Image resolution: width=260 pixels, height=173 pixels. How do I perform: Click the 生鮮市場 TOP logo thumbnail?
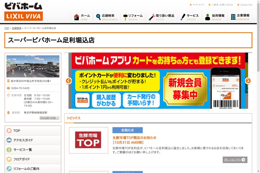click(x=88, y=140)
